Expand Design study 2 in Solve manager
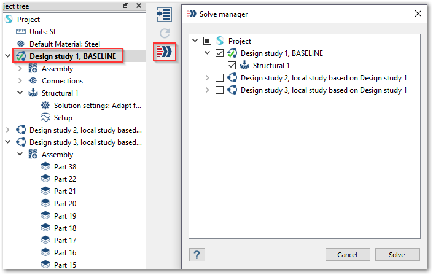The image size is (433, 275). coord(208,78)
